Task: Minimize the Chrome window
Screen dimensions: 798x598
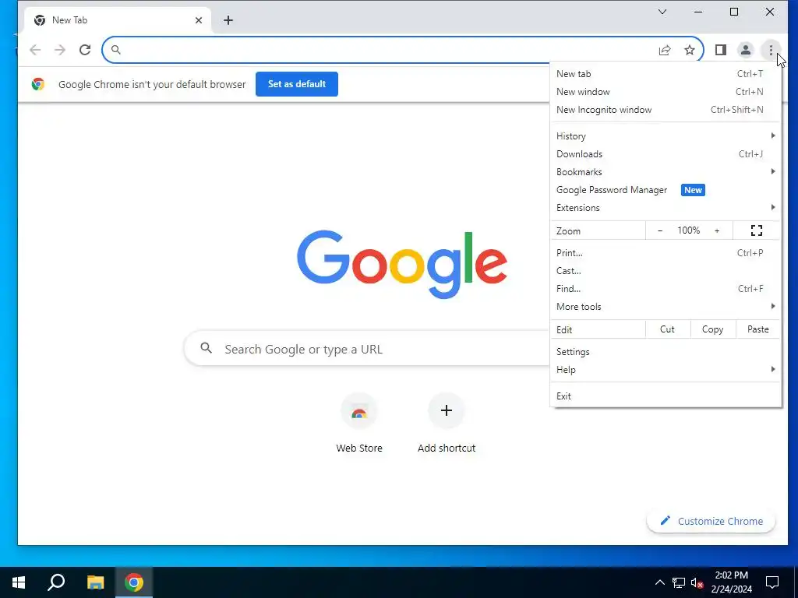Action: (698, 12)
